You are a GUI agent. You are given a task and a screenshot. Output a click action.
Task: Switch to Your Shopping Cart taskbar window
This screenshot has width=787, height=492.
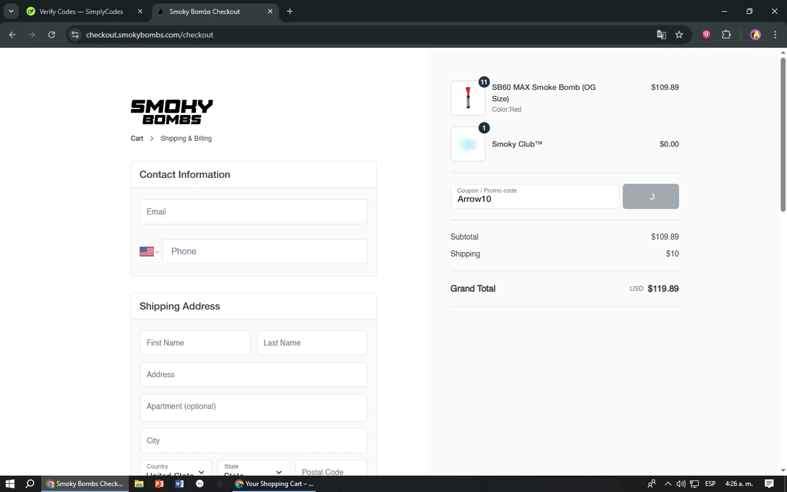tap(274, 484)
